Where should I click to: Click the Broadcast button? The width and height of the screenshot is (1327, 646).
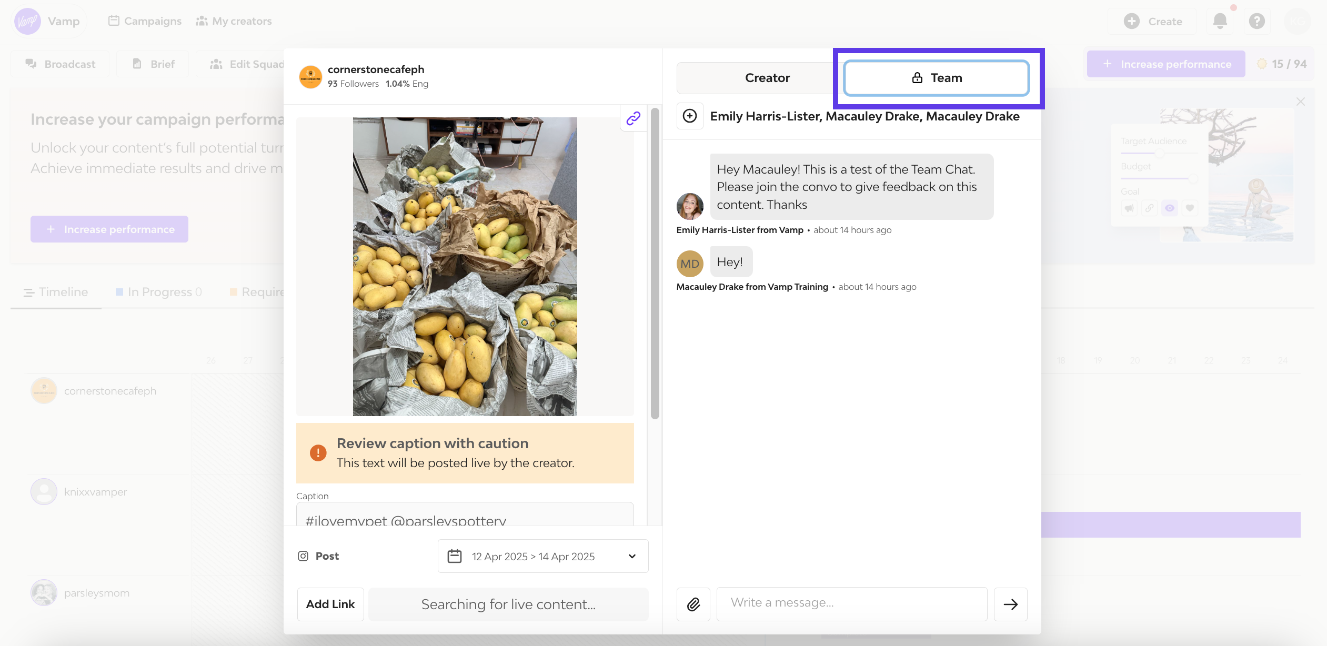click(60, 64)
